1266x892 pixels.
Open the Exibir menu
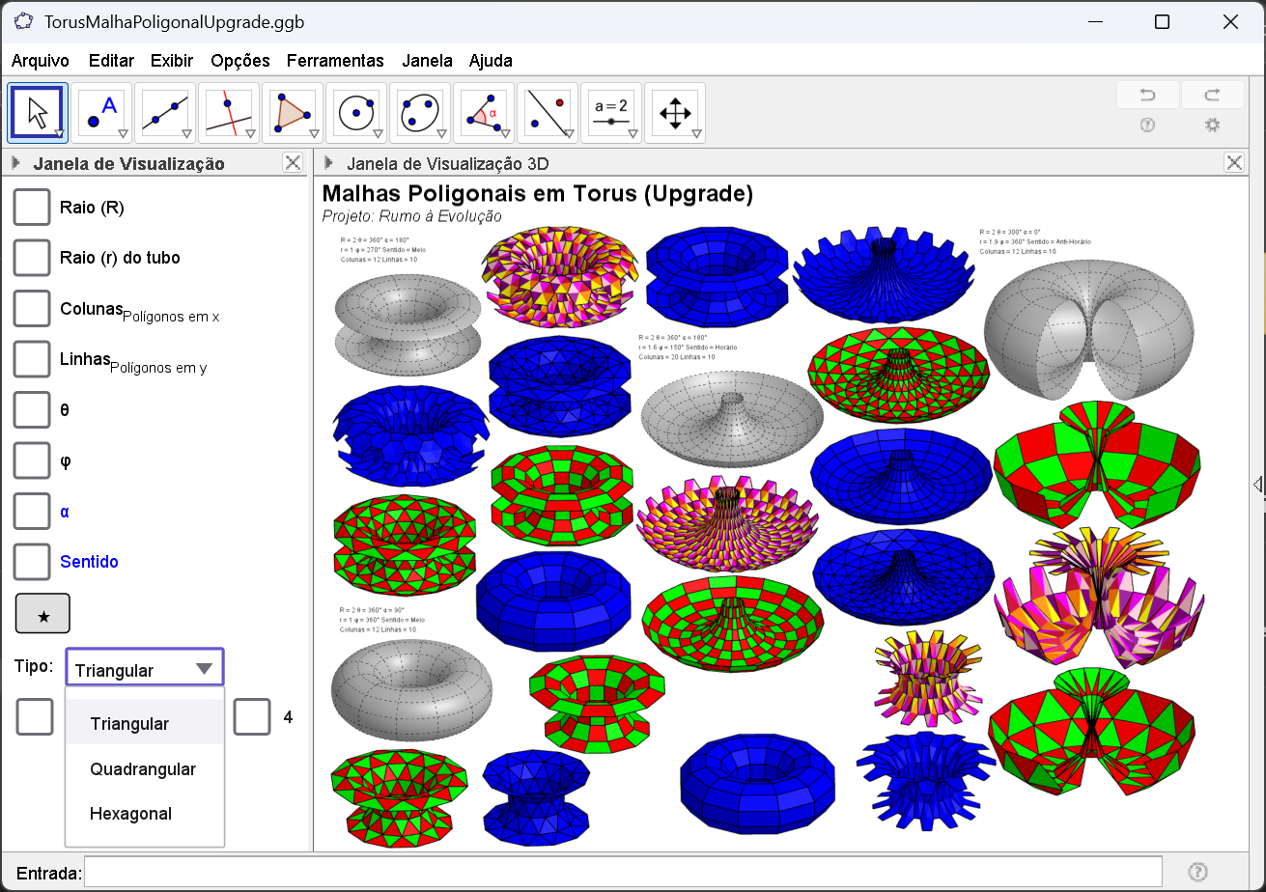tap(171, 61)
